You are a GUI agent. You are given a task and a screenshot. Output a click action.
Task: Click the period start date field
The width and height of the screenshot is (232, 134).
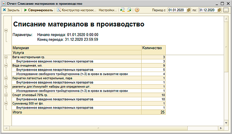pyautogui.click(x=177, y=10)
